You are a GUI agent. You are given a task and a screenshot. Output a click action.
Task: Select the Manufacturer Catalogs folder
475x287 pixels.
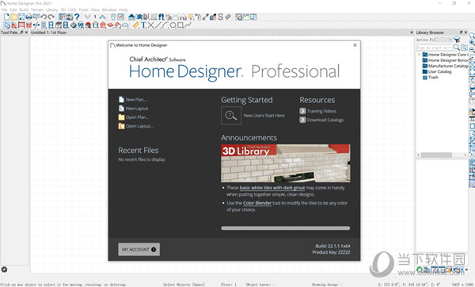pyautogui.click(x=445, y=66)
